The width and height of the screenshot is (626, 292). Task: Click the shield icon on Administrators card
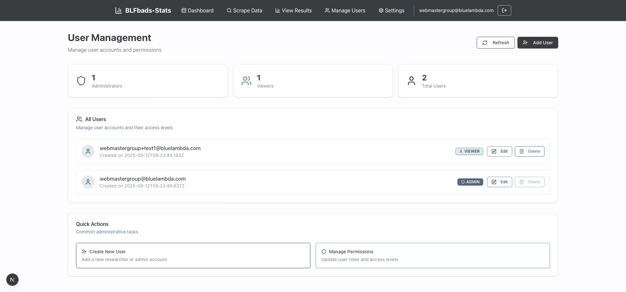(x=81, y=81)
